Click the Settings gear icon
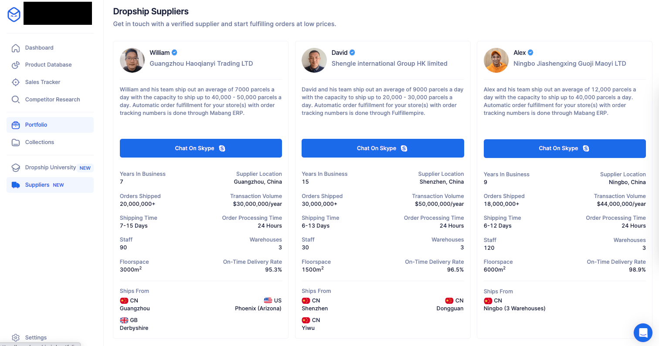The width and height of the screenshot is (659, 346). pyautogui.click(x=16, y=338)
